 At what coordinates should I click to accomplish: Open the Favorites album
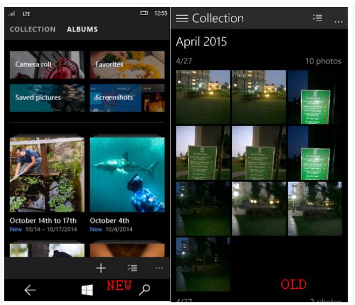[x=127, y=65]
